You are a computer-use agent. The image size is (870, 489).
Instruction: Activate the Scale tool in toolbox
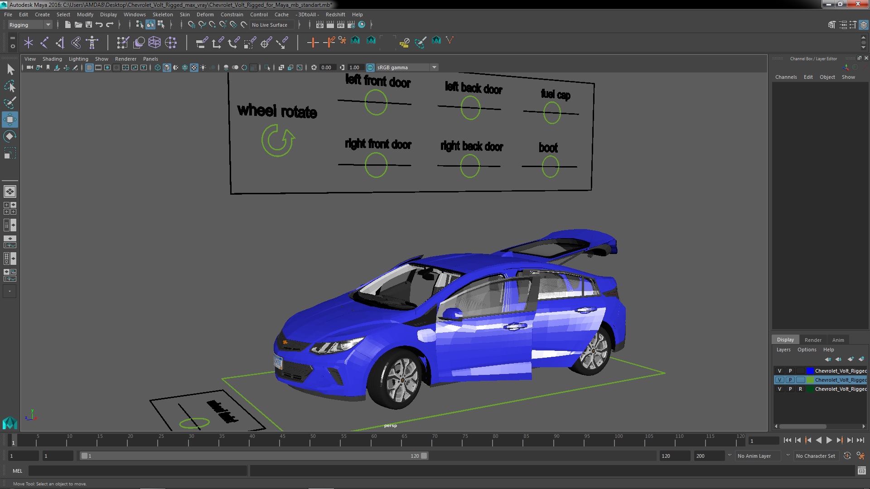pos(10,153)
